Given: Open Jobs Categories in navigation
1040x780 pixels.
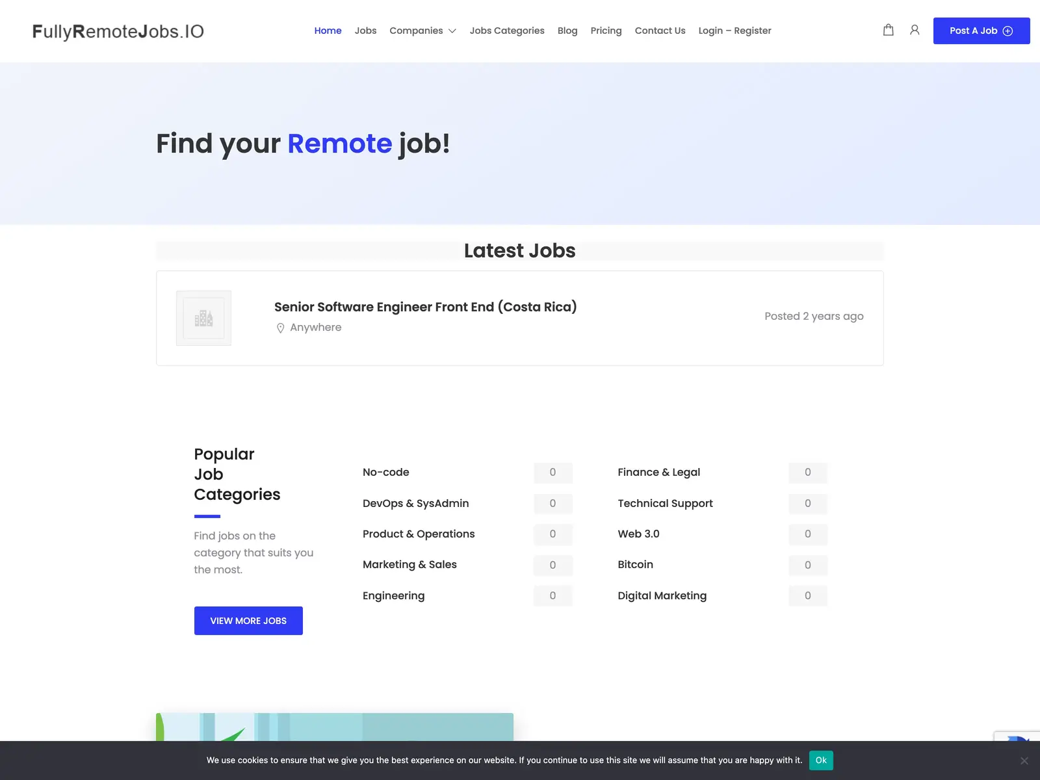Looking at the screenshot, I should pos(507,31).
